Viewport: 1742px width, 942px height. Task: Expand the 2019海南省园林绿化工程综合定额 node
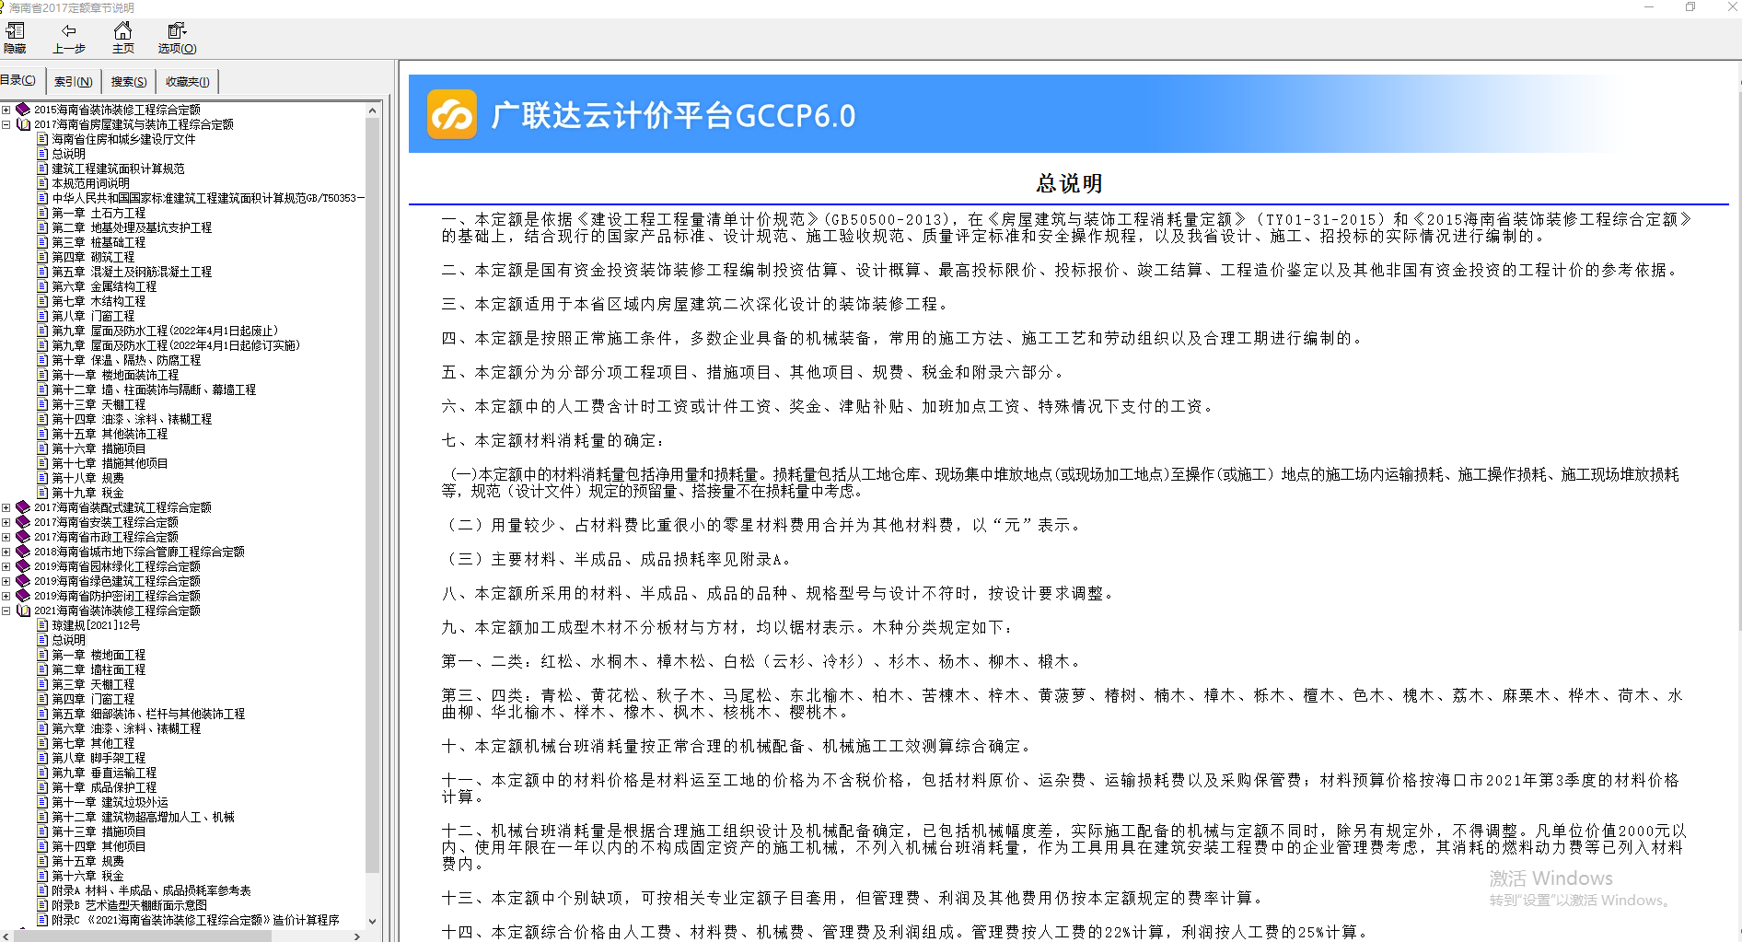(6, 566)
